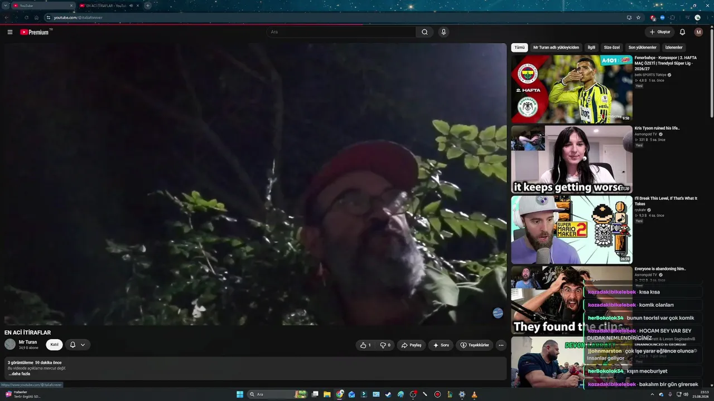Select the Tümü filter chip

point(519,47)
